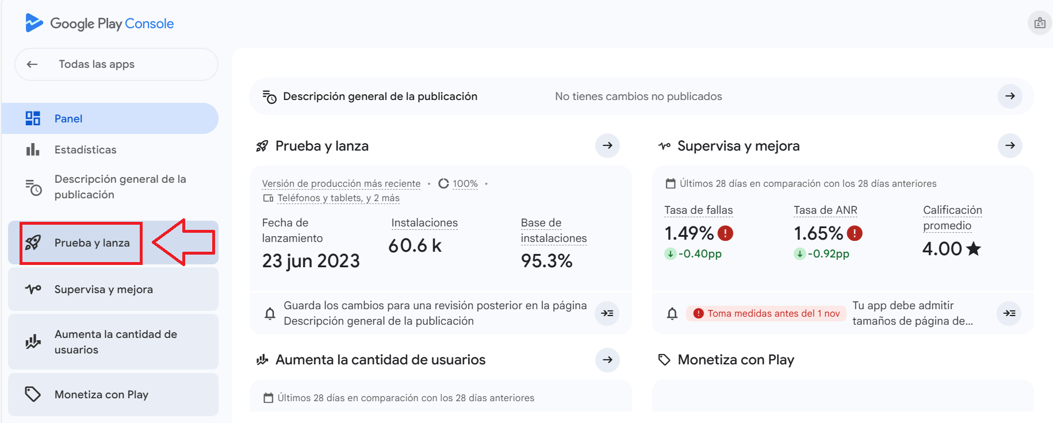The image size is (1057, 423).
Task: Click arrow beside Aumenta la cantidad de usuarios heading
Action: point(607,360)
